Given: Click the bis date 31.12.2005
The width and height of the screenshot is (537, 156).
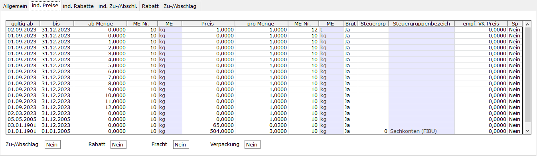Looking at the screenshot, I should 57,119.
